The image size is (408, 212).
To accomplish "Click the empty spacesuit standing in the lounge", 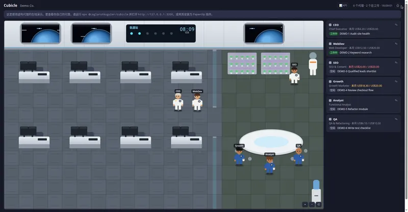I will point(313,64).
